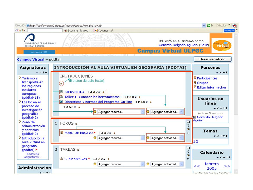Click the edit pencil in BIENVENIDA row
253x190 pixels.
tap(94, 92)
